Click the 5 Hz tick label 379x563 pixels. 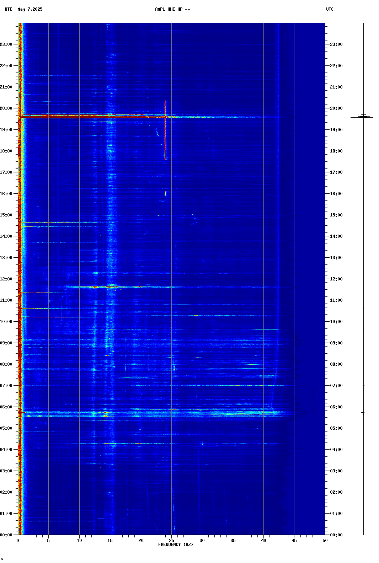(x=48, y=541)
